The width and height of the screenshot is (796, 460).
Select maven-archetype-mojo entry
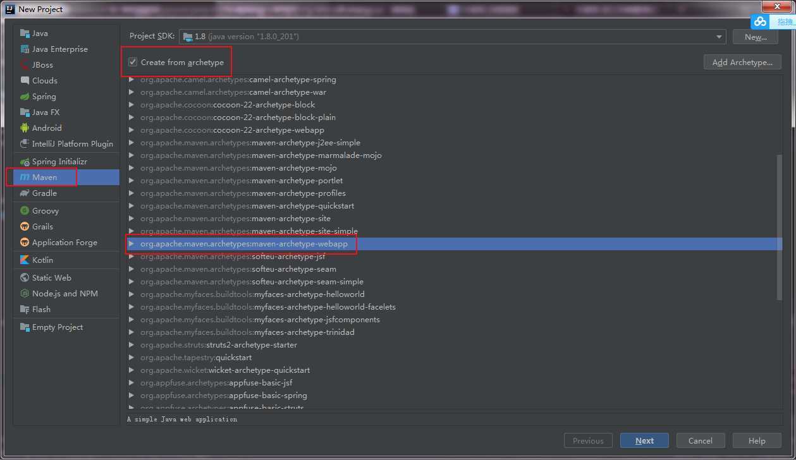click(x=238, y=168)
